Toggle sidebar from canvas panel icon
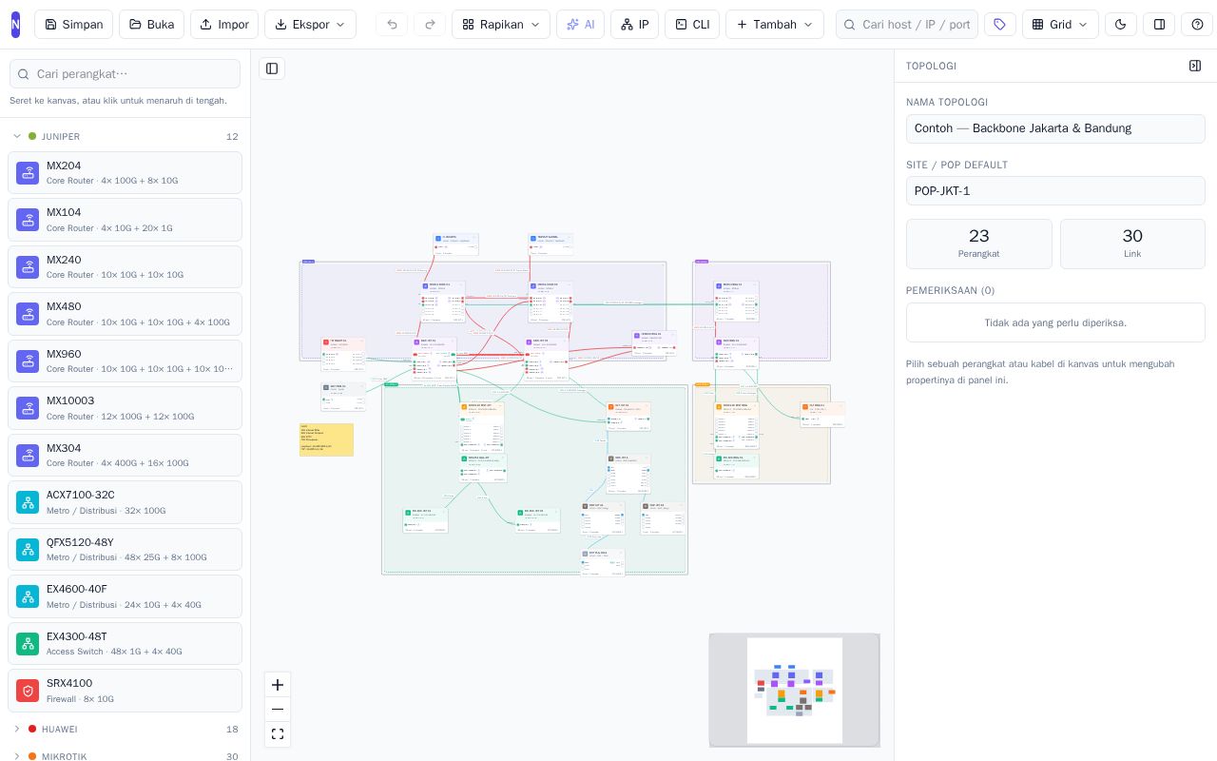The image size is (1217, 761). tap(272, 68)
